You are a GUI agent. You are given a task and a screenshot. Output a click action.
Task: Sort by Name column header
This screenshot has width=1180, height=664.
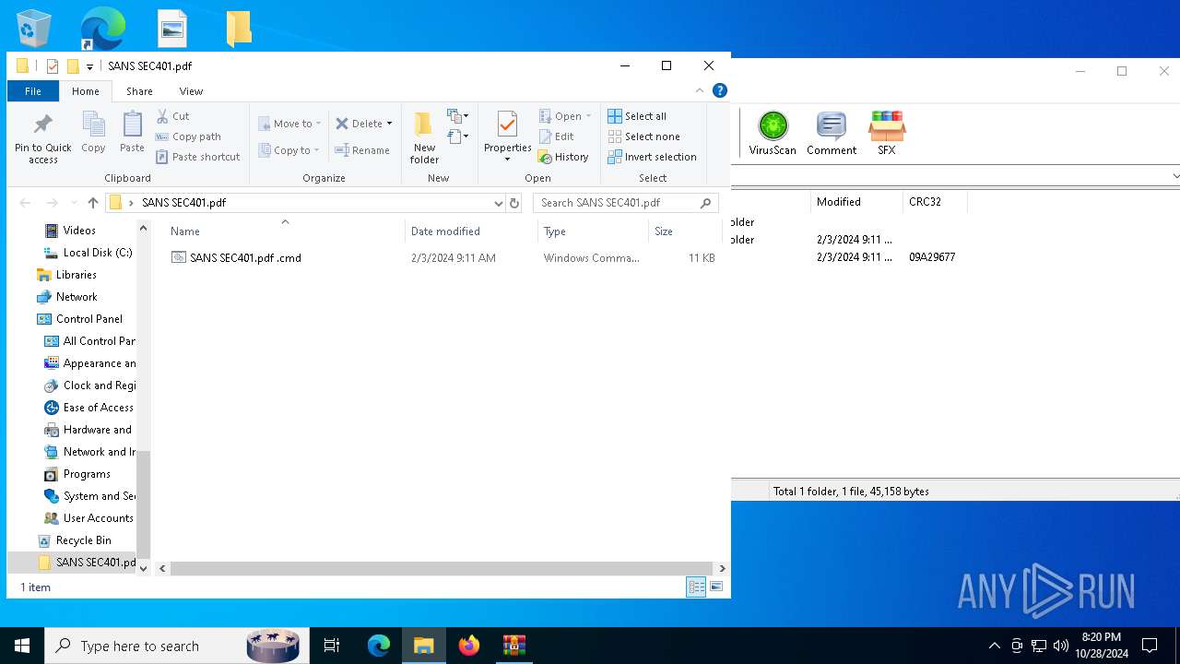click(x=285, y=231)
